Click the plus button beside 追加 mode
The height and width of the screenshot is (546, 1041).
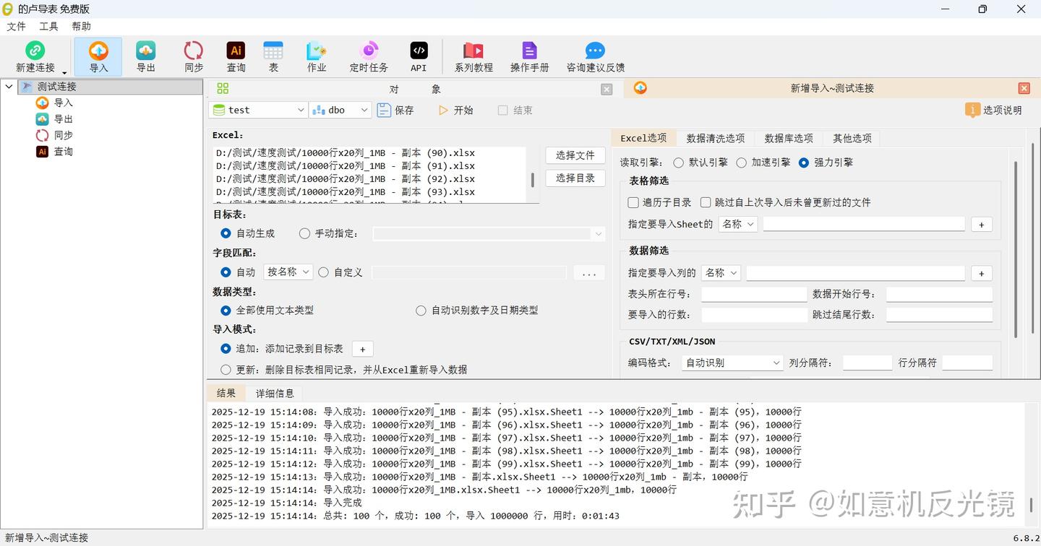pyautogui.click(x=362, y=349)
